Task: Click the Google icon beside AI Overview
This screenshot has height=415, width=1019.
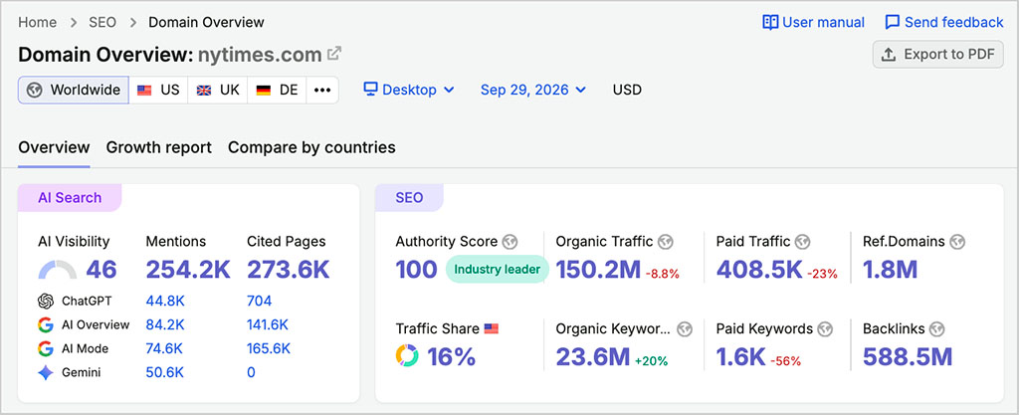Action: click(x=46, y=324)
